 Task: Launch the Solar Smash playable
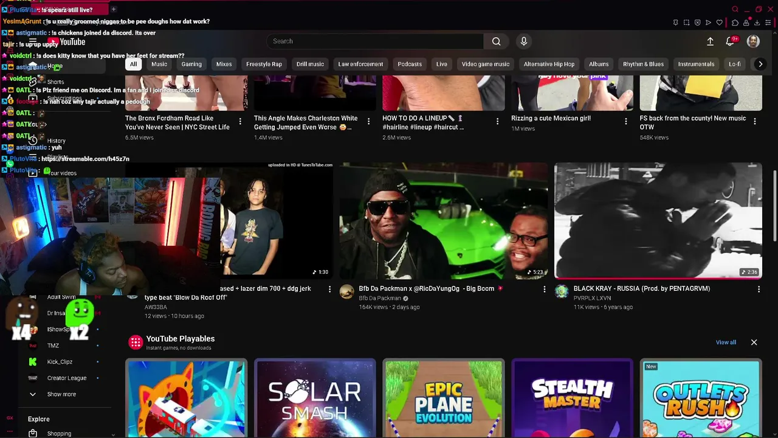pos(315,398)
